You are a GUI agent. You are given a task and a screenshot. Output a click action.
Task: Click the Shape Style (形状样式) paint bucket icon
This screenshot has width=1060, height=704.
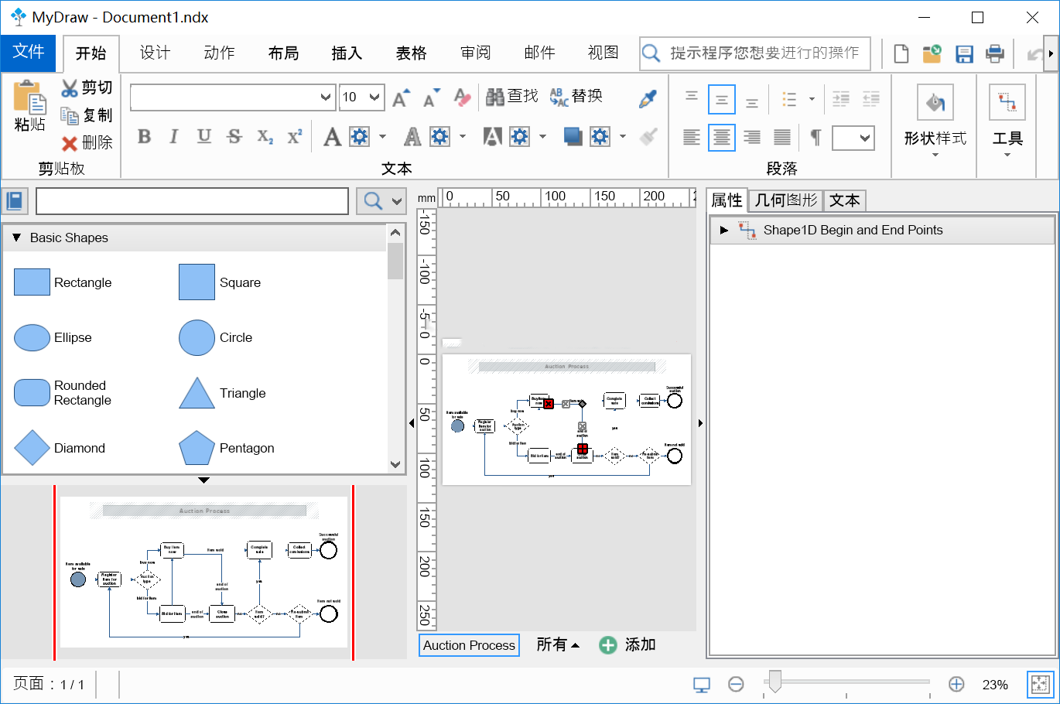click(x=935, y=102)
